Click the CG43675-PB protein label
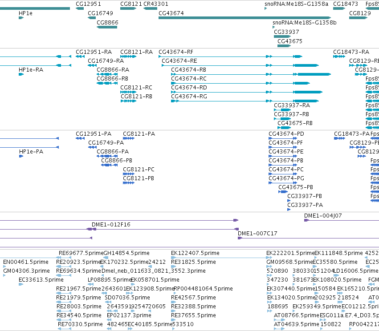The height and width of the screenshot is (331, 379). click(x=296, y=187)
